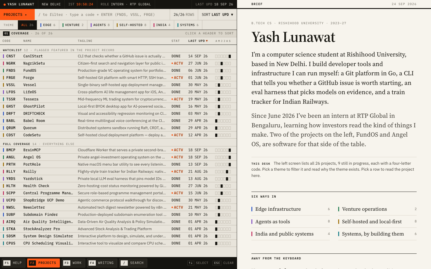Open India and public systems link

[291, 234]
